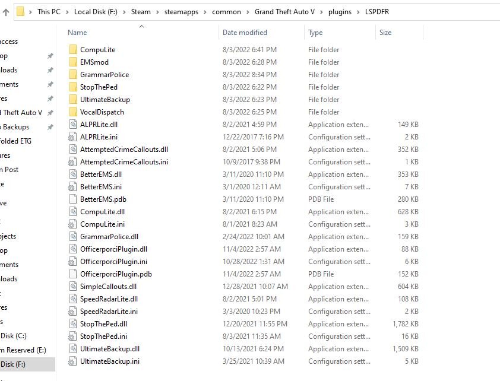Screen dimensions: 500x381
Task: Click the PDB File type for BetterEMS.pdb
Action: pos(321,199)
